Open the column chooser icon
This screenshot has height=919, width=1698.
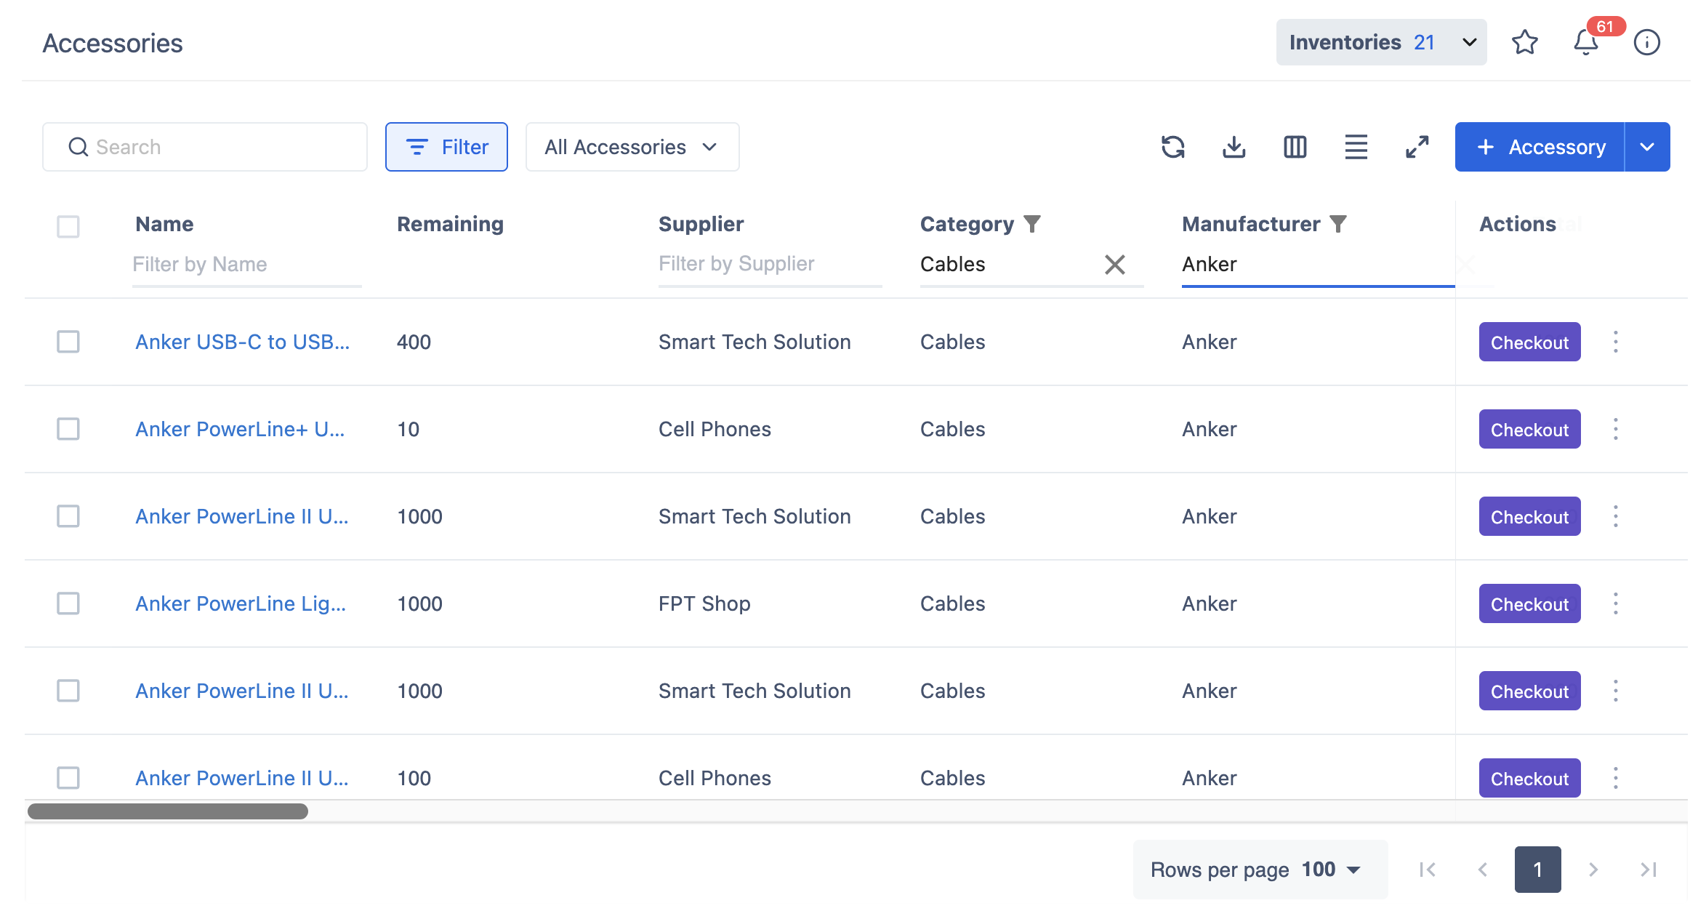[1295, 147]
